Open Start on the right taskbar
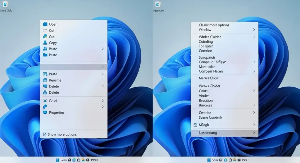 [209, 160]
